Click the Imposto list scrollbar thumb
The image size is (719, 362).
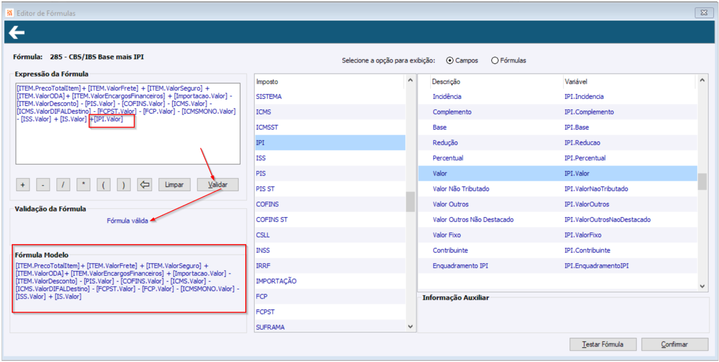410,201
